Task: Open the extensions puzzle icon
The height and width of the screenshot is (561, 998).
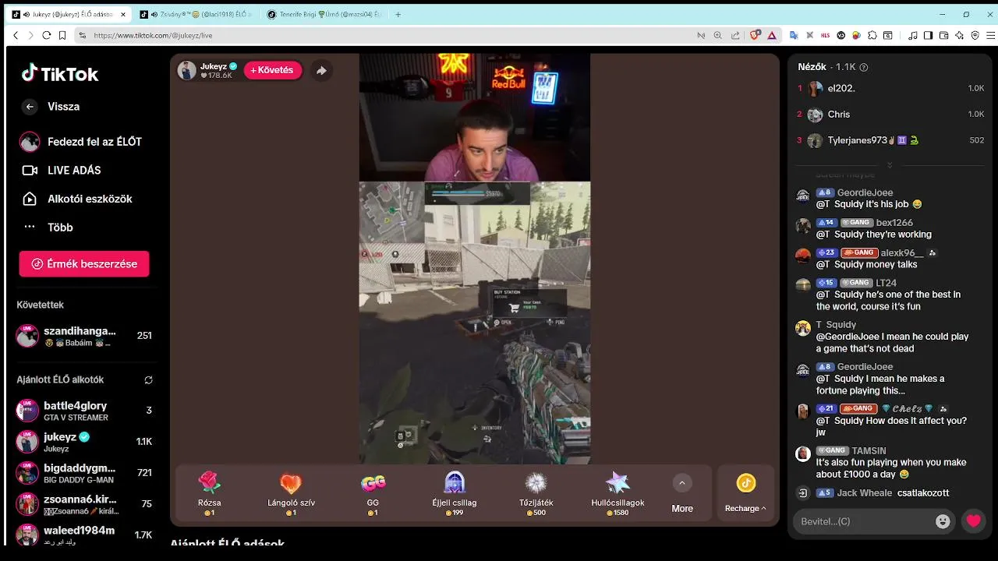Action: [x=872, y=35]
